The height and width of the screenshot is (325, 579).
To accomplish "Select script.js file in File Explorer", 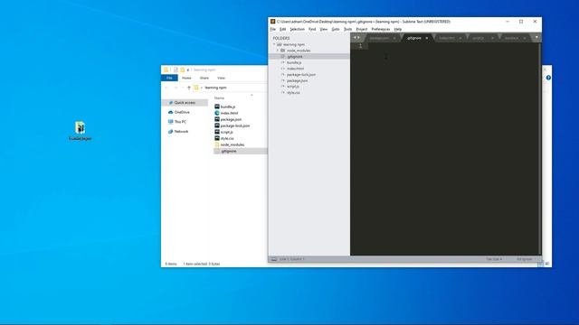I will tap(223, 132).
